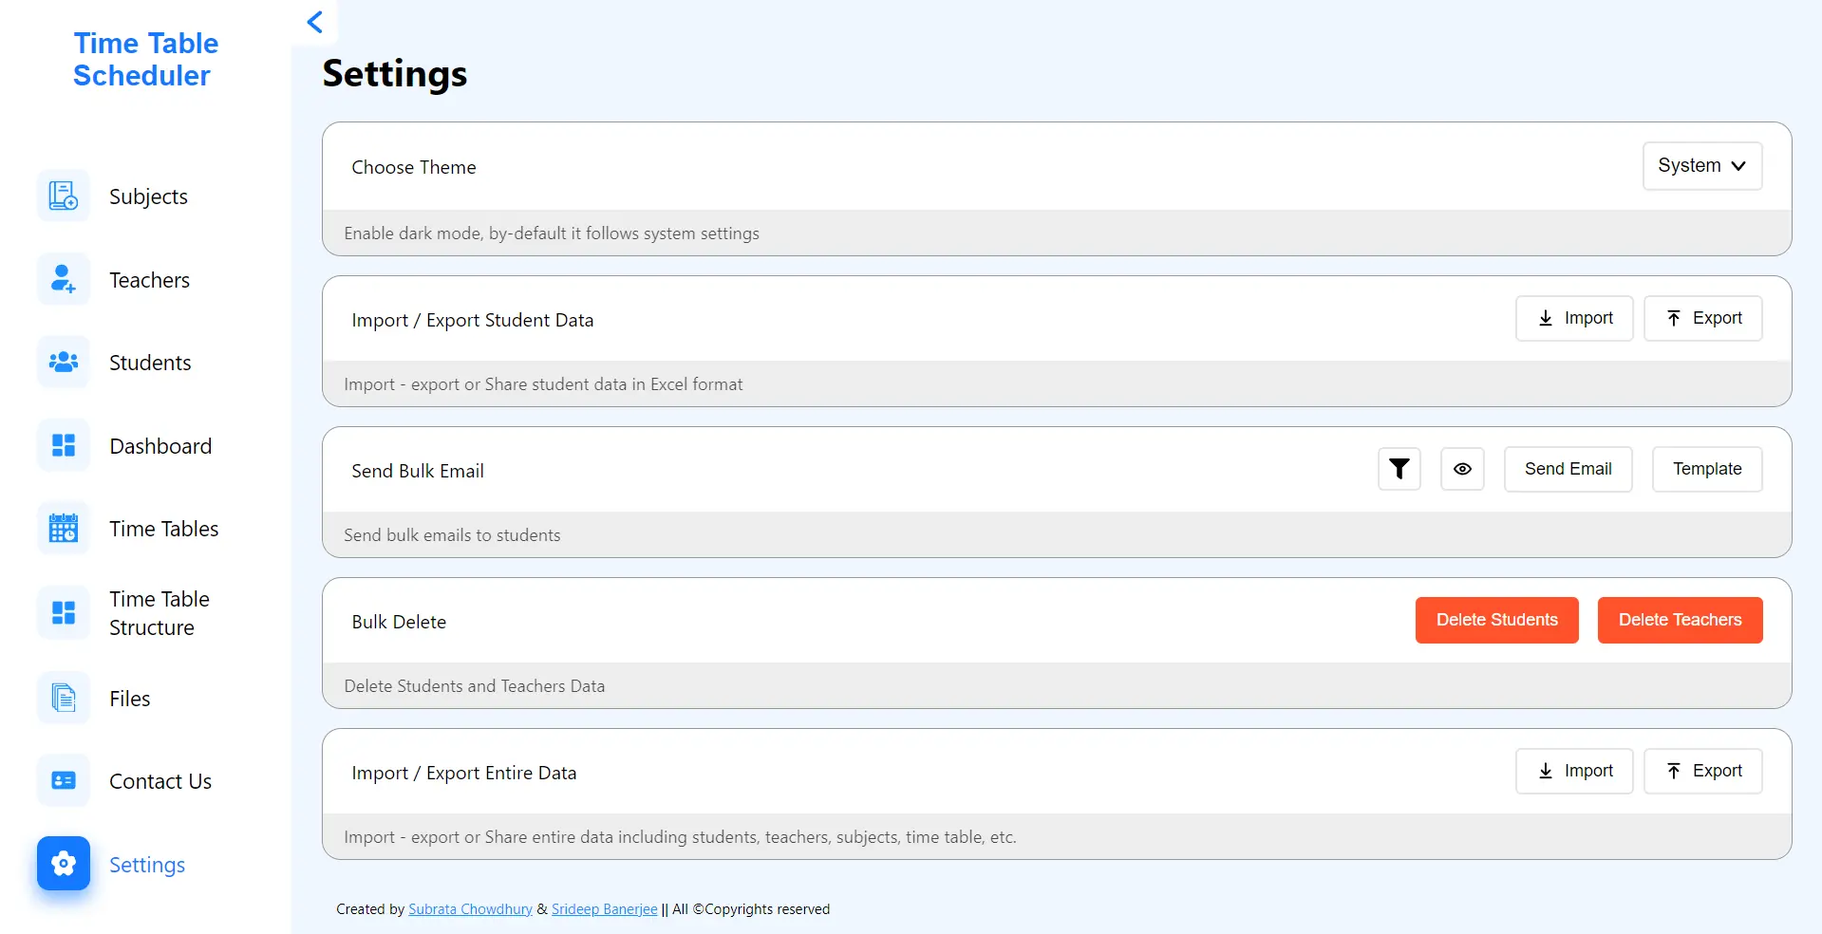Click the Import / Export Student Data label

473,320
